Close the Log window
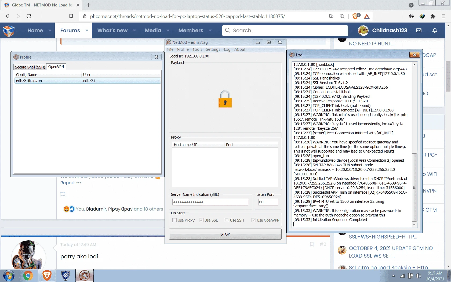451x282 pixels. click(414, 55)
